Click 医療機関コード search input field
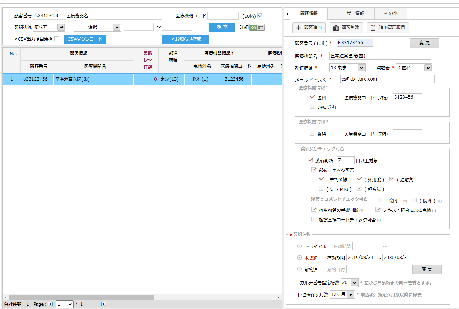Image resolution: width=459 pixels, height=309 pixels. pos(223,16)
